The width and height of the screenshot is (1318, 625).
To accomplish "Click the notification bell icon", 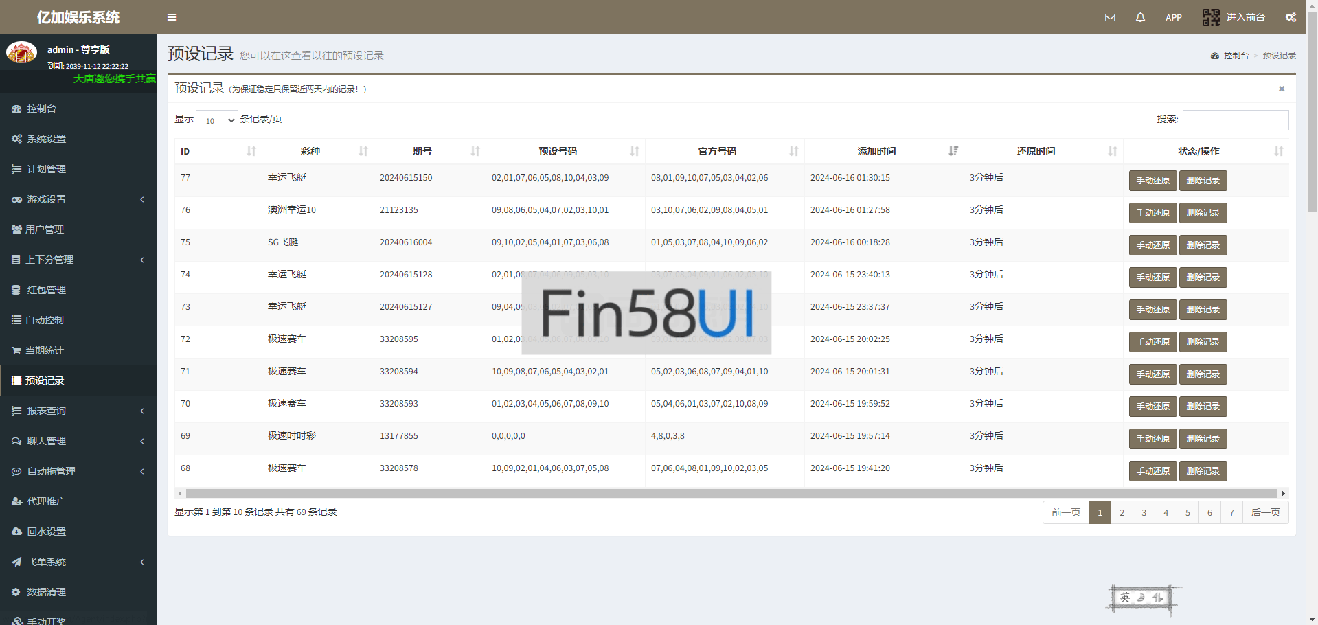I will [1140, 17].
